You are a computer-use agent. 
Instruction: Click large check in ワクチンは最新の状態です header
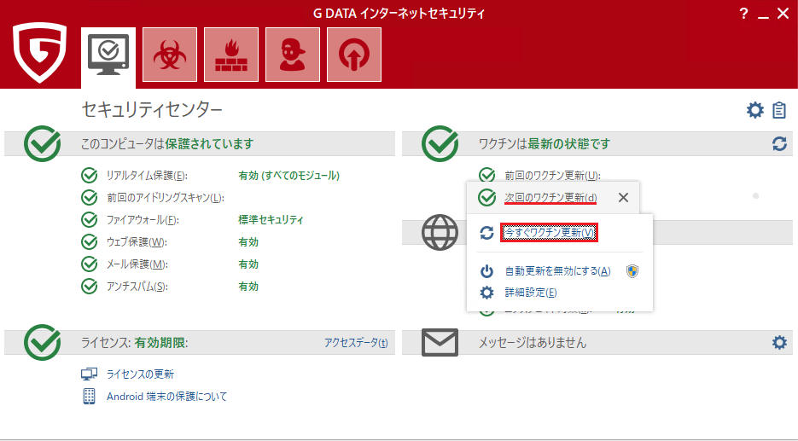coord(440,144)
